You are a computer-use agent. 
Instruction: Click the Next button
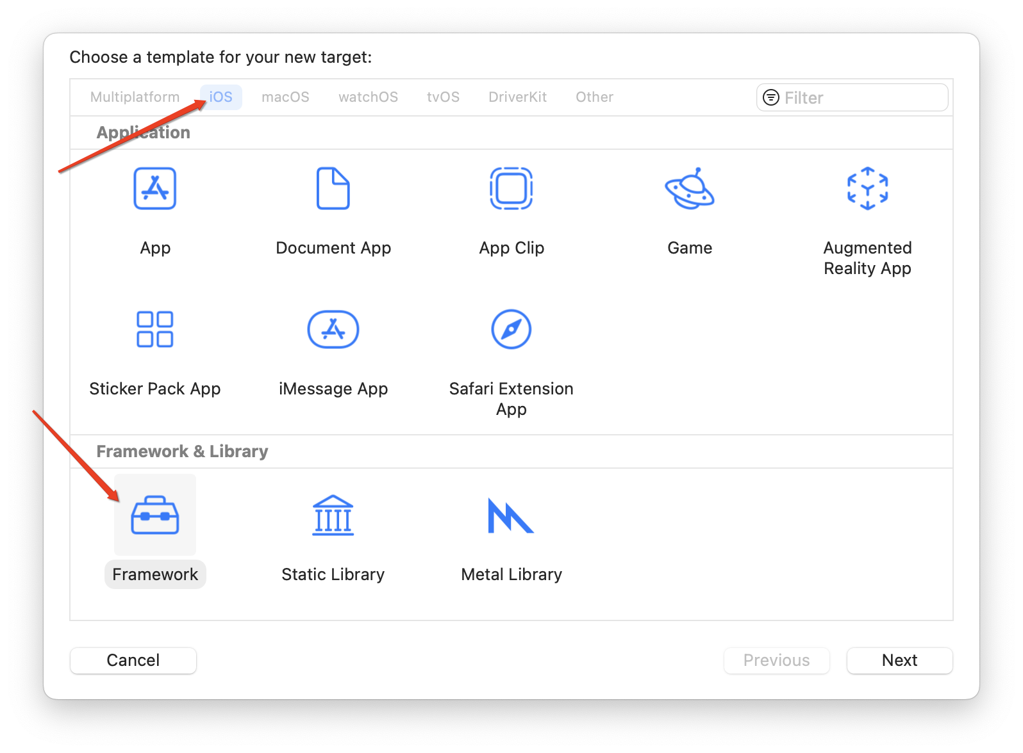pyautogui.click(x=900, y=660)
